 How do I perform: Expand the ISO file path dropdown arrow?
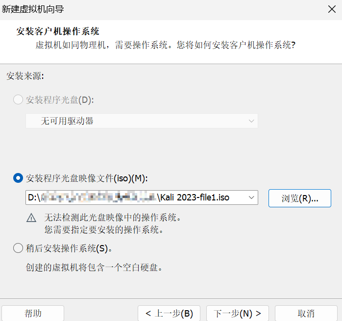[x=252, y=198]
